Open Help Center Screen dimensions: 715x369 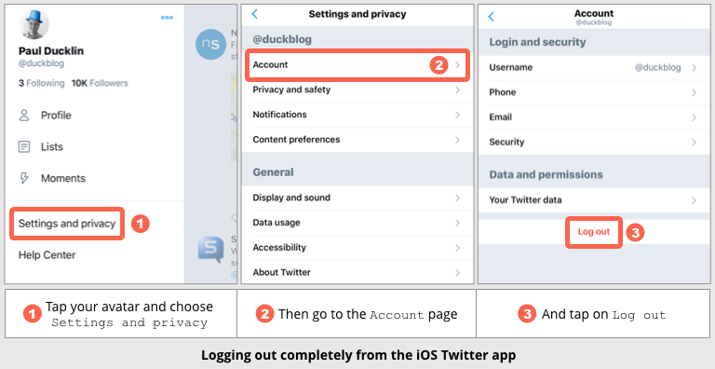(x=47, y=254)
